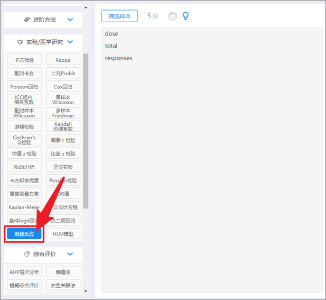Select the 均值 z 检验 method

tap(24, 153)
